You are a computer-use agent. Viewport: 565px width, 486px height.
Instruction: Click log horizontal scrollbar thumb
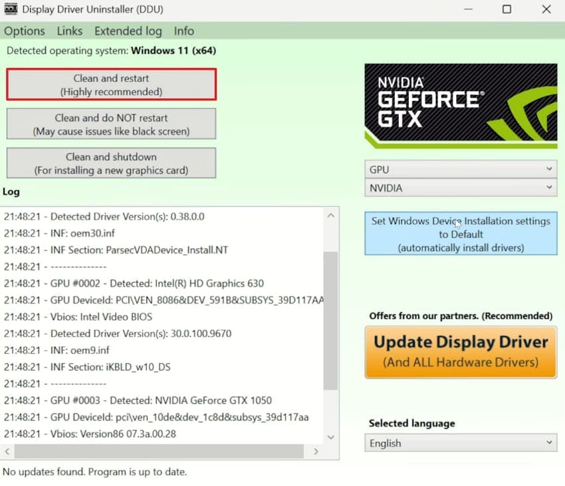click(159, 451)
